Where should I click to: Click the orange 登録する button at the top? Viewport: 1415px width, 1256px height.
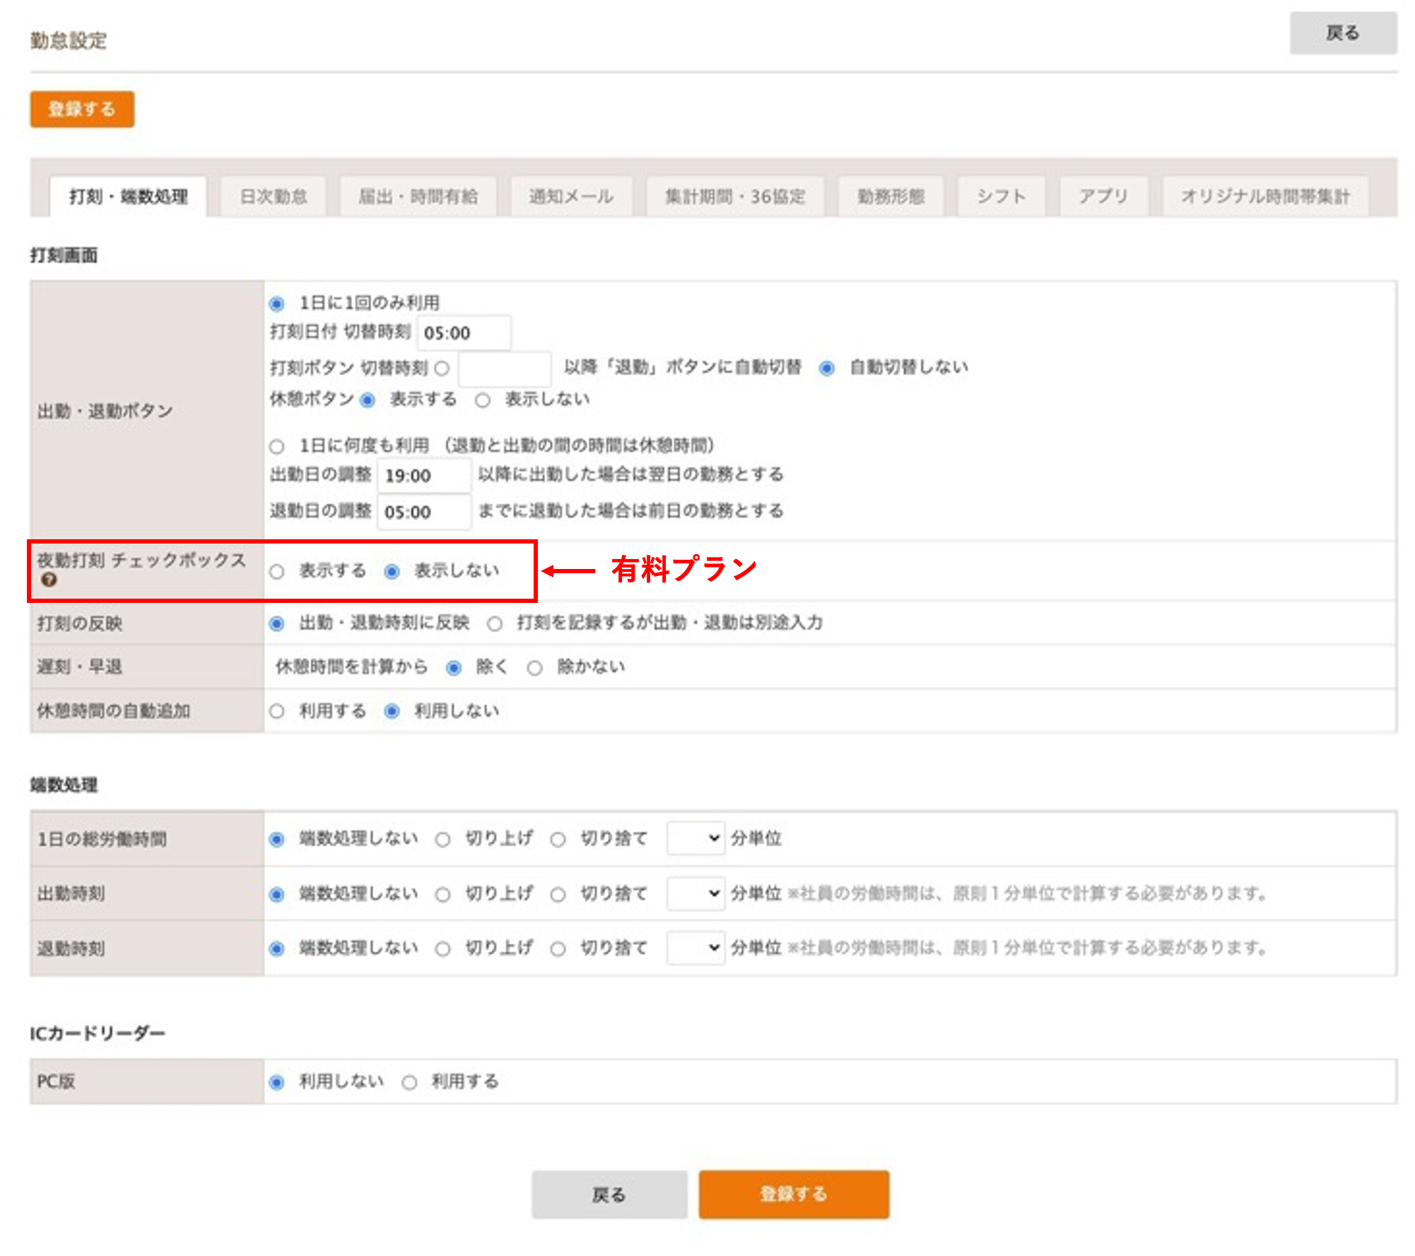tap(81, 110)
